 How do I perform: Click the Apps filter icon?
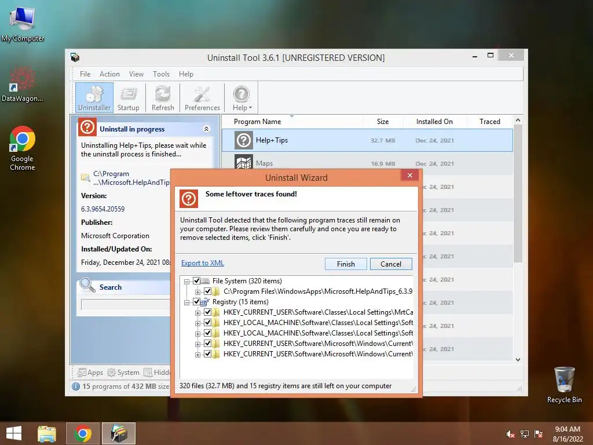tap(81, 373)
